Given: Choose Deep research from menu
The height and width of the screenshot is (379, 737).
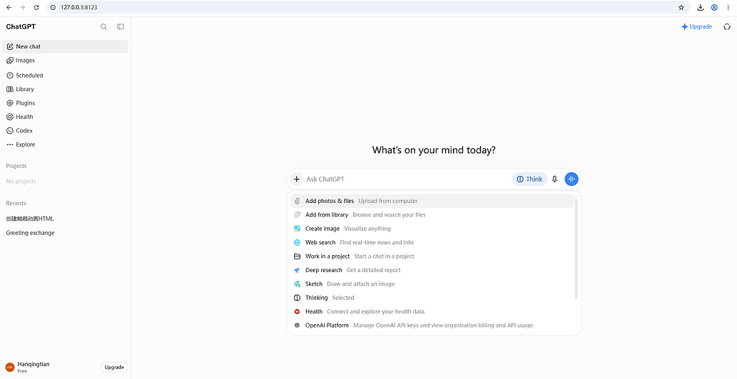Looking at the screenshot, I should (x=432, y=270).
